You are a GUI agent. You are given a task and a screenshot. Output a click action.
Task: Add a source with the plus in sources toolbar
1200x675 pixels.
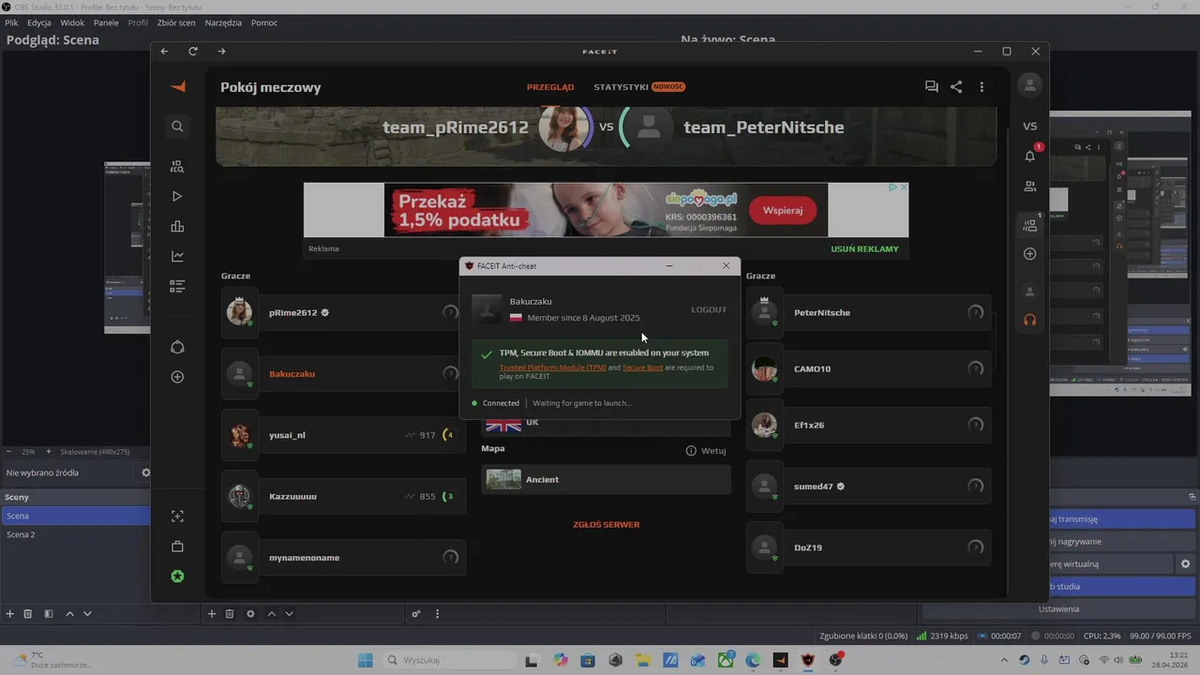tap(211, 613)
